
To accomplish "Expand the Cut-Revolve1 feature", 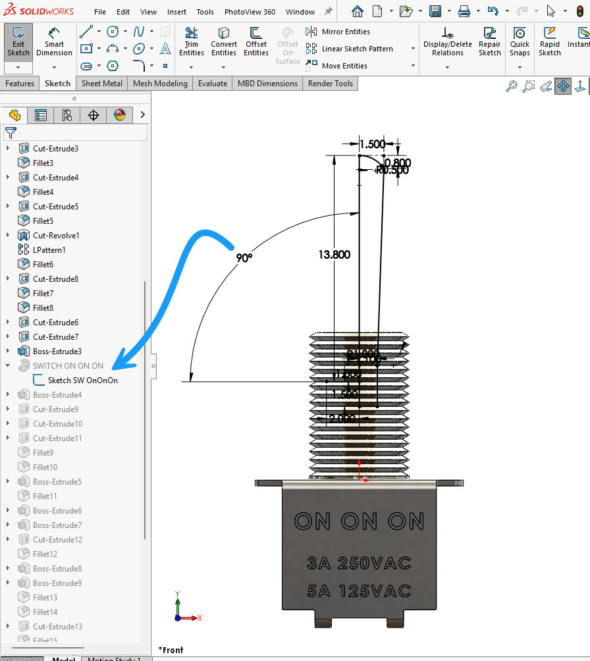I will [8, 235].
